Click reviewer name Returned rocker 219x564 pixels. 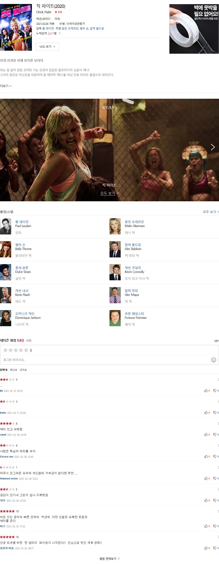click(x=9, y=479)
